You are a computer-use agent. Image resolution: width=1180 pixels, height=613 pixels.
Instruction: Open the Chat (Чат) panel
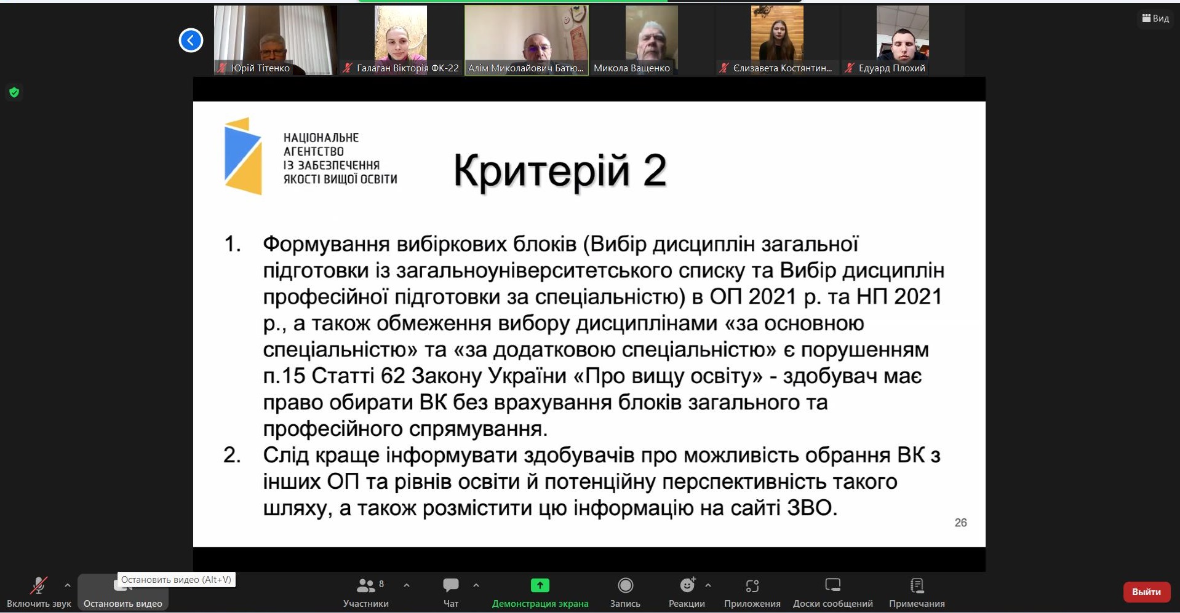450,586
